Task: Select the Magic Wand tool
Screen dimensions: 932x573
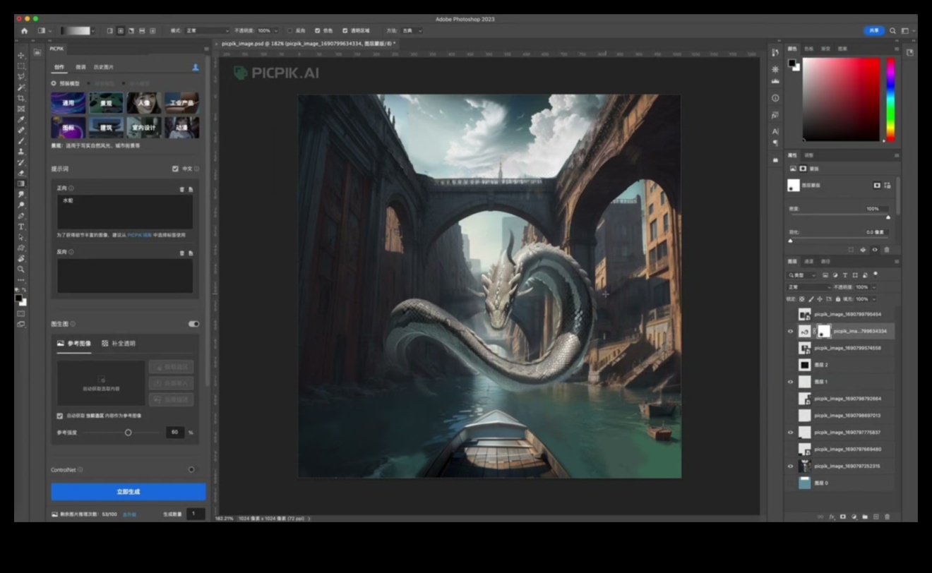Action: (21, 87)
